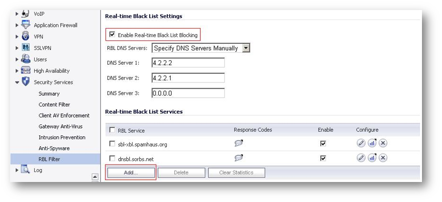This screenshot has width=442, height=202.
Task: Click the Response Codes column header
Action: coord(253,130)
